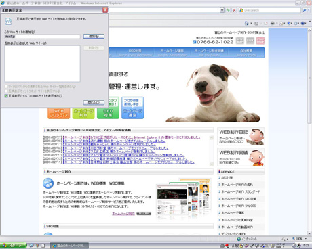Open the ホームページ運営 navigation tab
This screenshot has width=312, height=249.
[x=172, y=53]
